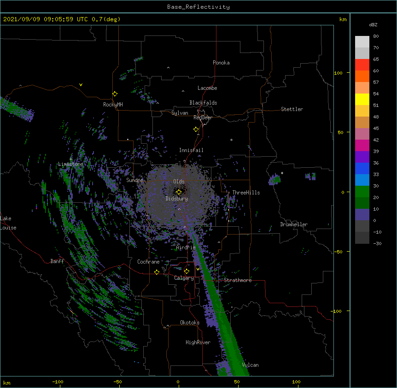Screen dimensions: 397x388
Task: Click the Olds city label
Action: pyautogui.click(x=179, y=182)
